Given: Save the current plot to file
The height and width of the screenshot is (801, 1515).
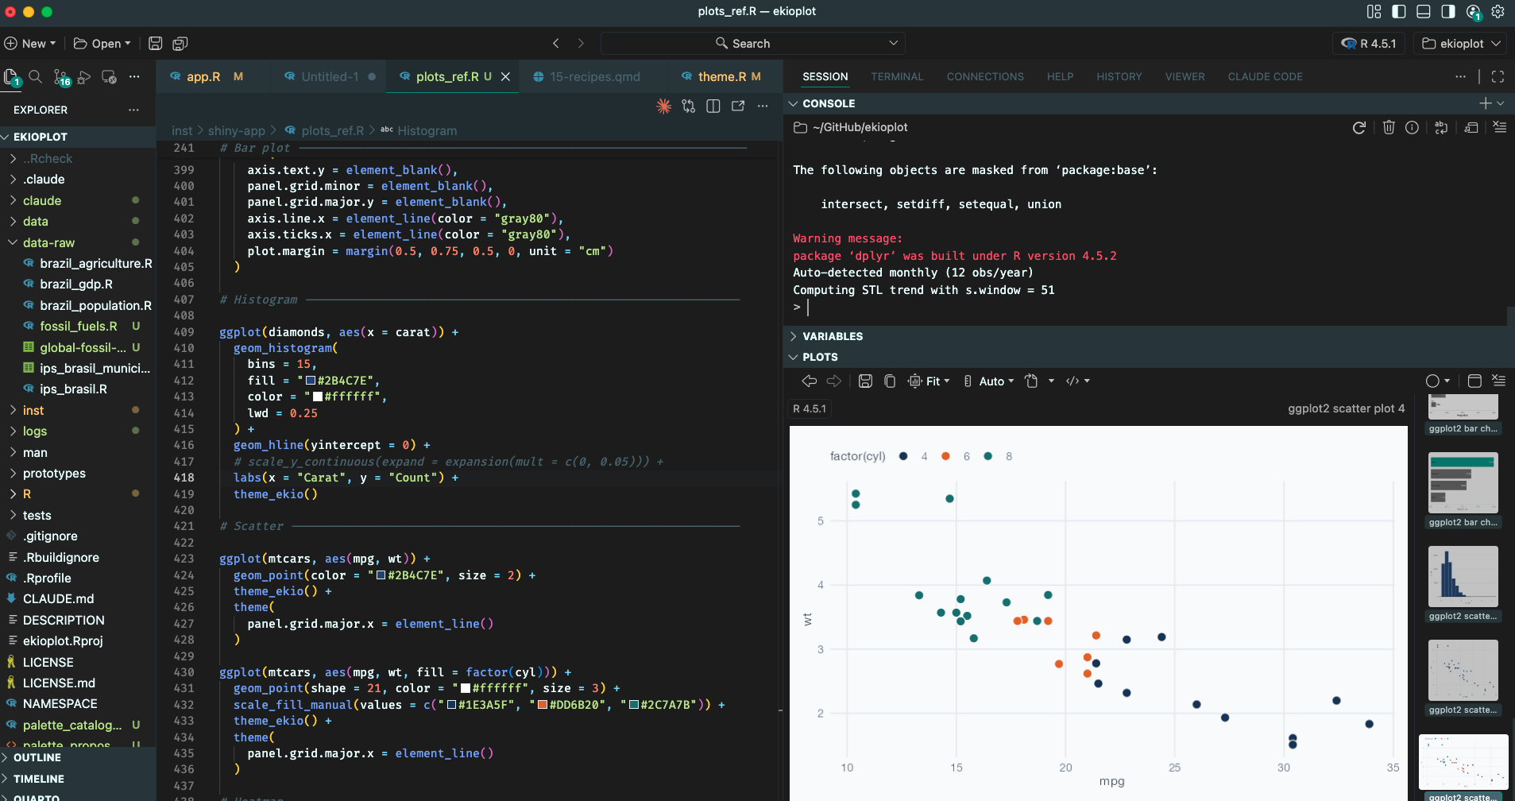Looking at the screenshot, I should (x=865, y=381).
